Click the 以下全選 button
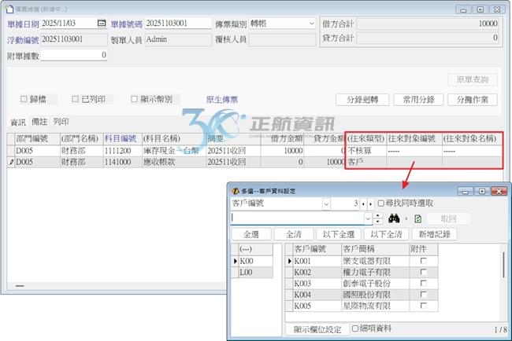This screenshot has width=512, height=341. tap(339, 234)
